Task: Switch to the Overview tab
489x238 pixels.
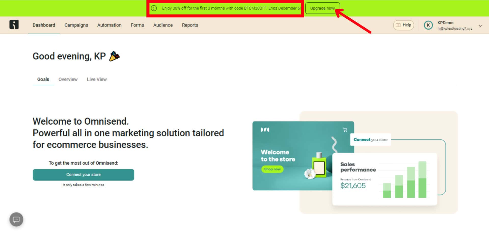Action: click(x=68, y=79)
